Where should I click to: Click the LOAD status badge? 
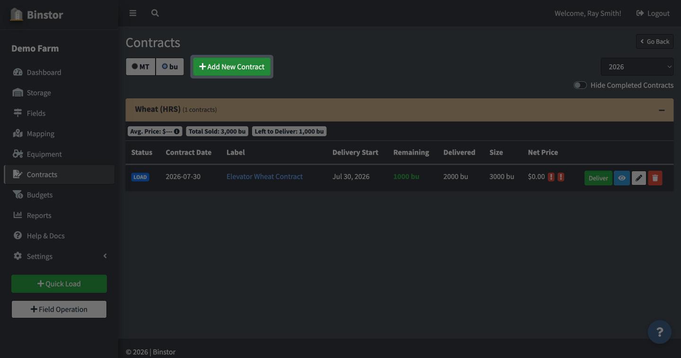pos(140,177)
